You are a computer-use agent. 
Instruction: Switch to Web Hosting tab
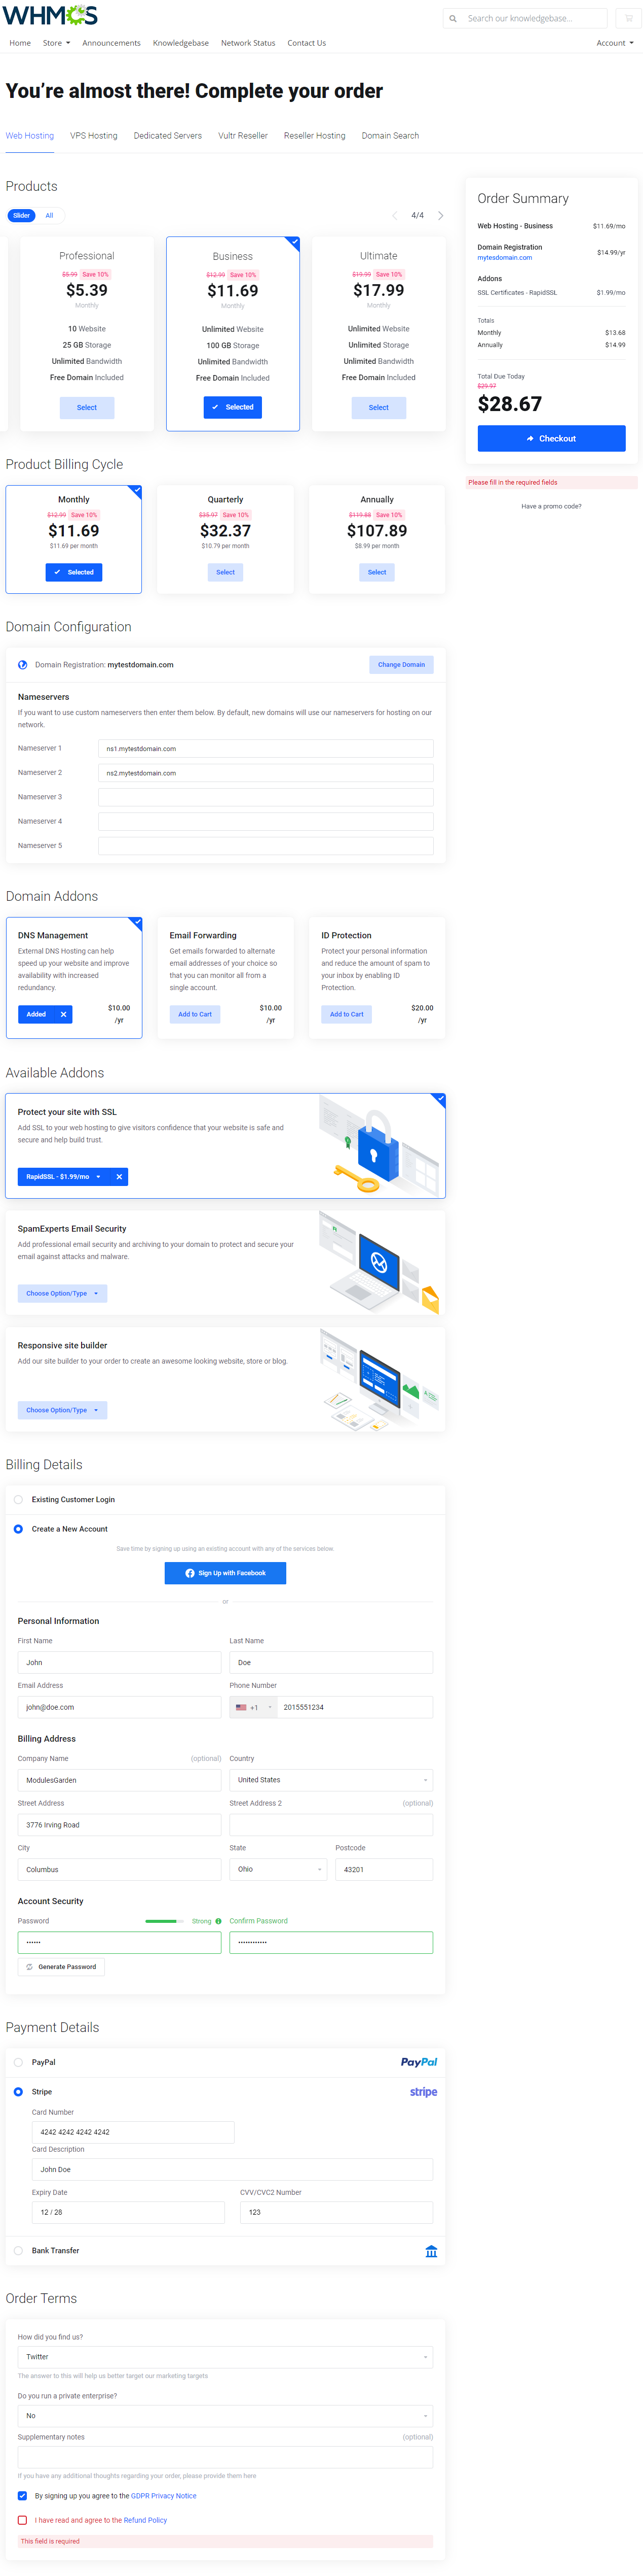click(x=30, y=136)
